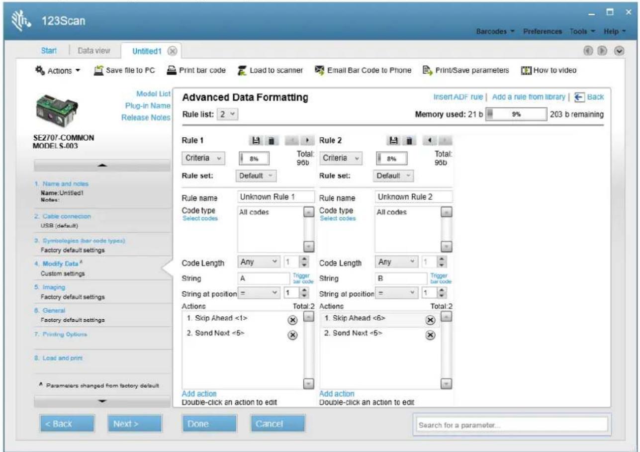Click the Save file to PC icon
The width and height of the screenshot is (640, 452).
pos(98,70)
